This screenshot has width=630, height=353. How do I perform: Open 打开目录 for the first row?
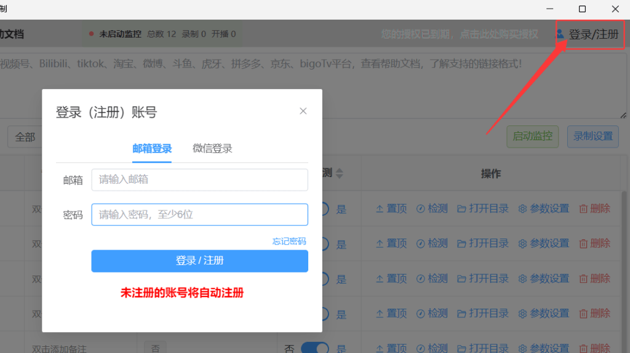483,209
